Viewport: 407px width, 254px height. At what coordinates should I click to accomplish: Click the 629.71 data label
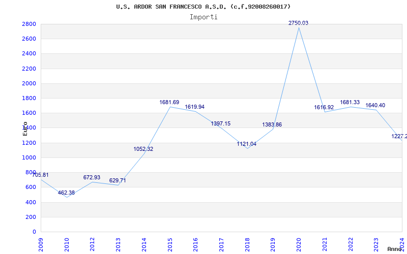118,181
